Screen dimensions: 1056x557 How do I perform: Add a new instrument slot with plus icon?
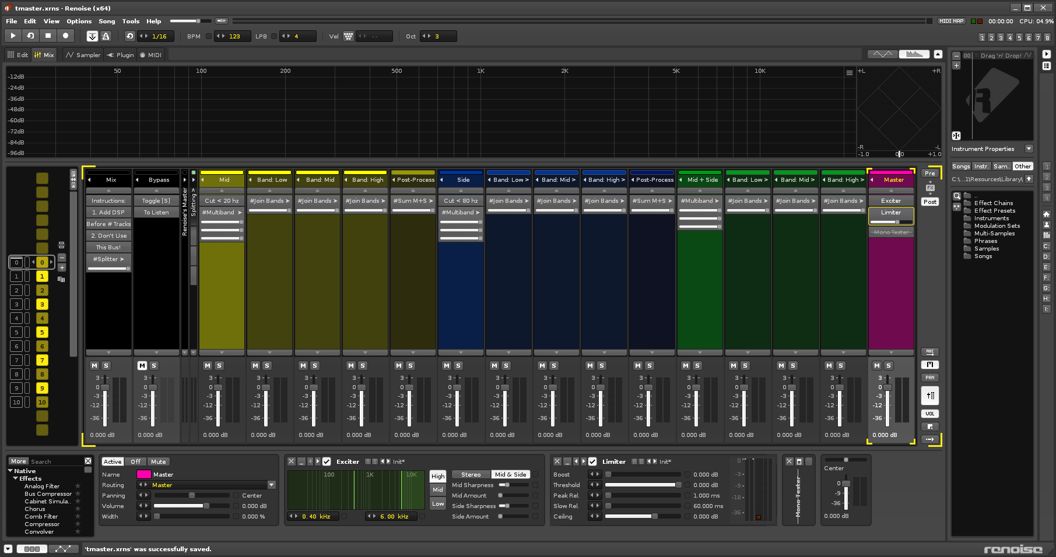[x=956, y=65]
